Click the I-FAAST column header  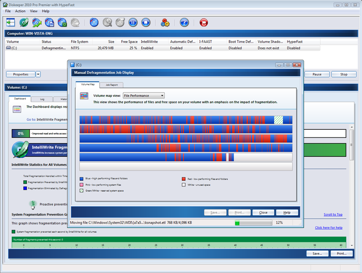tap(212, 41)
